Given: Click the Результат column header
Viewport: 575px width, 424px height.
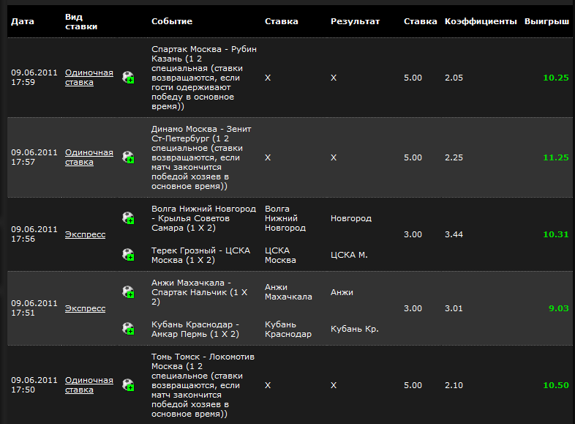Looking at the screenshot, I should point(355,21).
